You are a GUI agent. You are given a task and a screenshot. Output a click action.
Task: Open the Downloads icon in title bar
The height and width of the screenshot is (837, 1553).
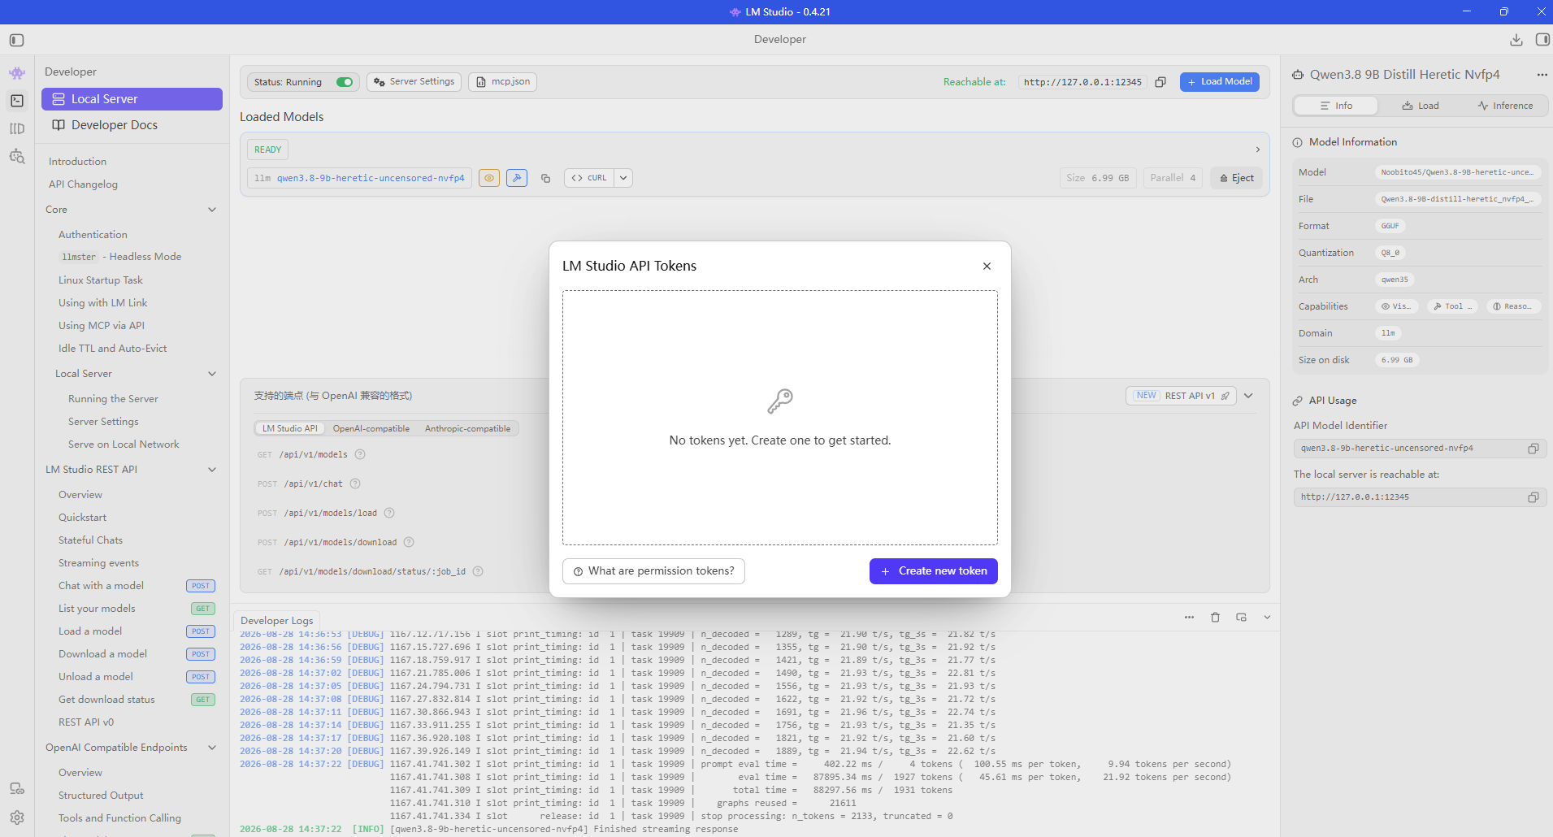point(1516,40)
